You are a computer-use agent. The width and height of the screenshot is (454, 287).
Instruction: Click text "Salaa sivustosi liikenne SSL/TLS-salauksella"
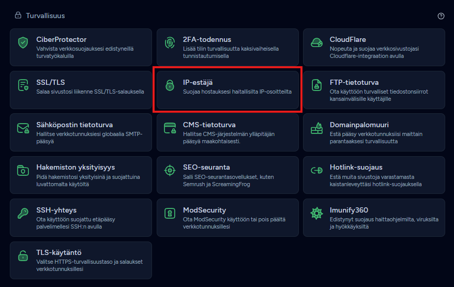(90, 92)
